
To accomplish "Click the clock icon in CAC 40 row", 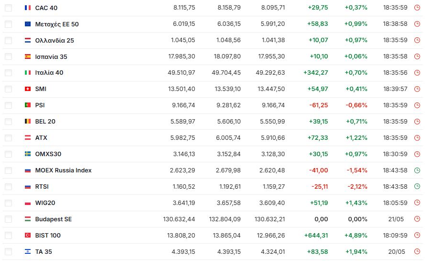I will (417, 8).
